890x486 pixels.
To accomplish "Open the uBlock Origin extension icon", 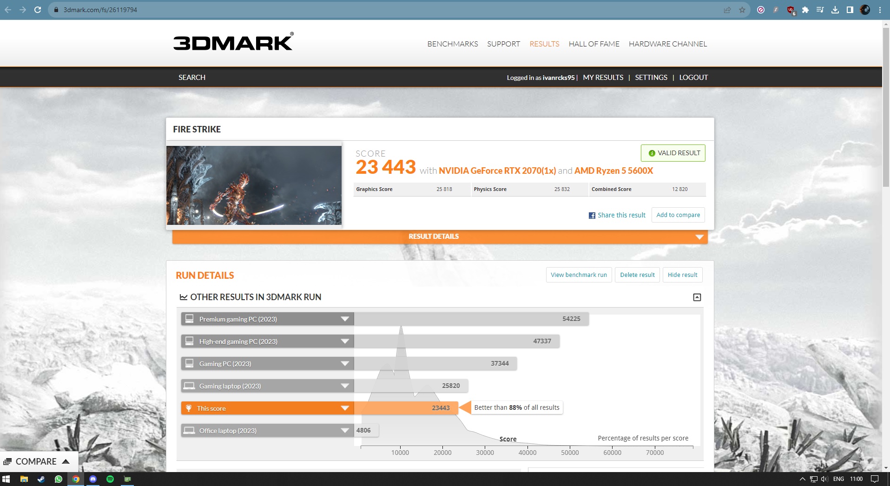I will (791, 10).
